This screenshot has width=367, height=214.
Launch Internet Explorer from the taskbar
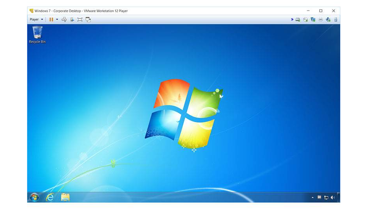coord(50,197)
